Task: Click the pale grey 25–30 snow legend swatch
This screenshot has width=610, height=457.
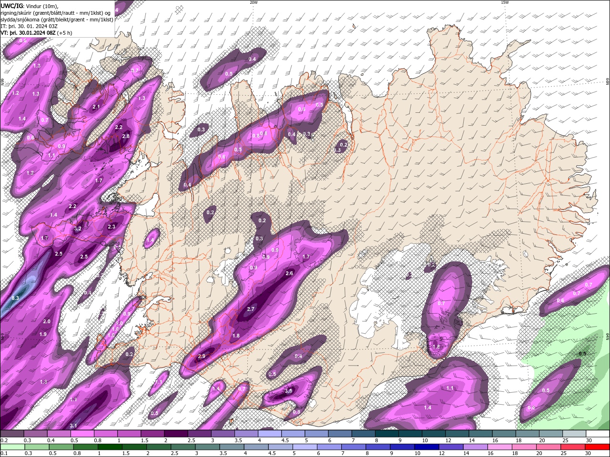Action: pyautogui.click(x=575, y=434)
